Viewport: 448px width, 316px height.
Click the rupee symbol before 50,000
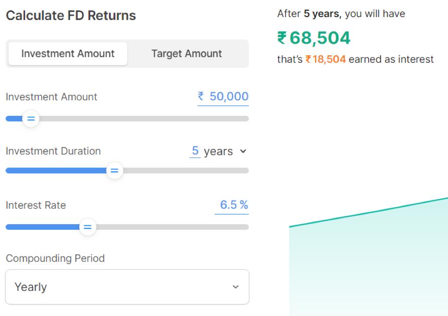201,96
